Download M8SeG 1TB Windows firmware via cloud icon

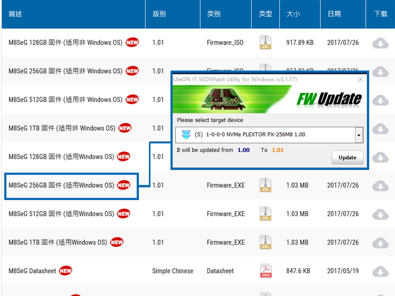click(x=380, y=243)
